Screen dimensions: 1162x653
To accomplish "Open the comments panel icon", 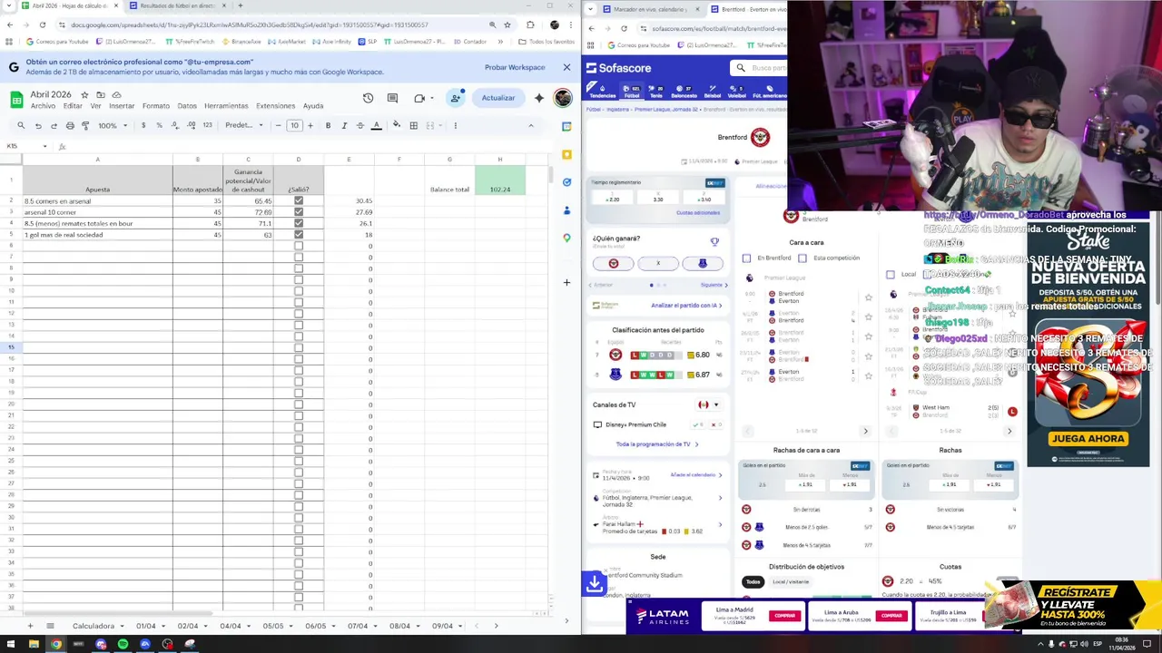I will click(x=392, y=98).
